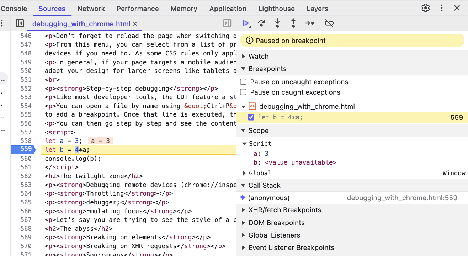468x256 pixels.
Task: Open debugging_with_chrome.html:559 source link
Action: pyautogui.click(x=402, y=198)
